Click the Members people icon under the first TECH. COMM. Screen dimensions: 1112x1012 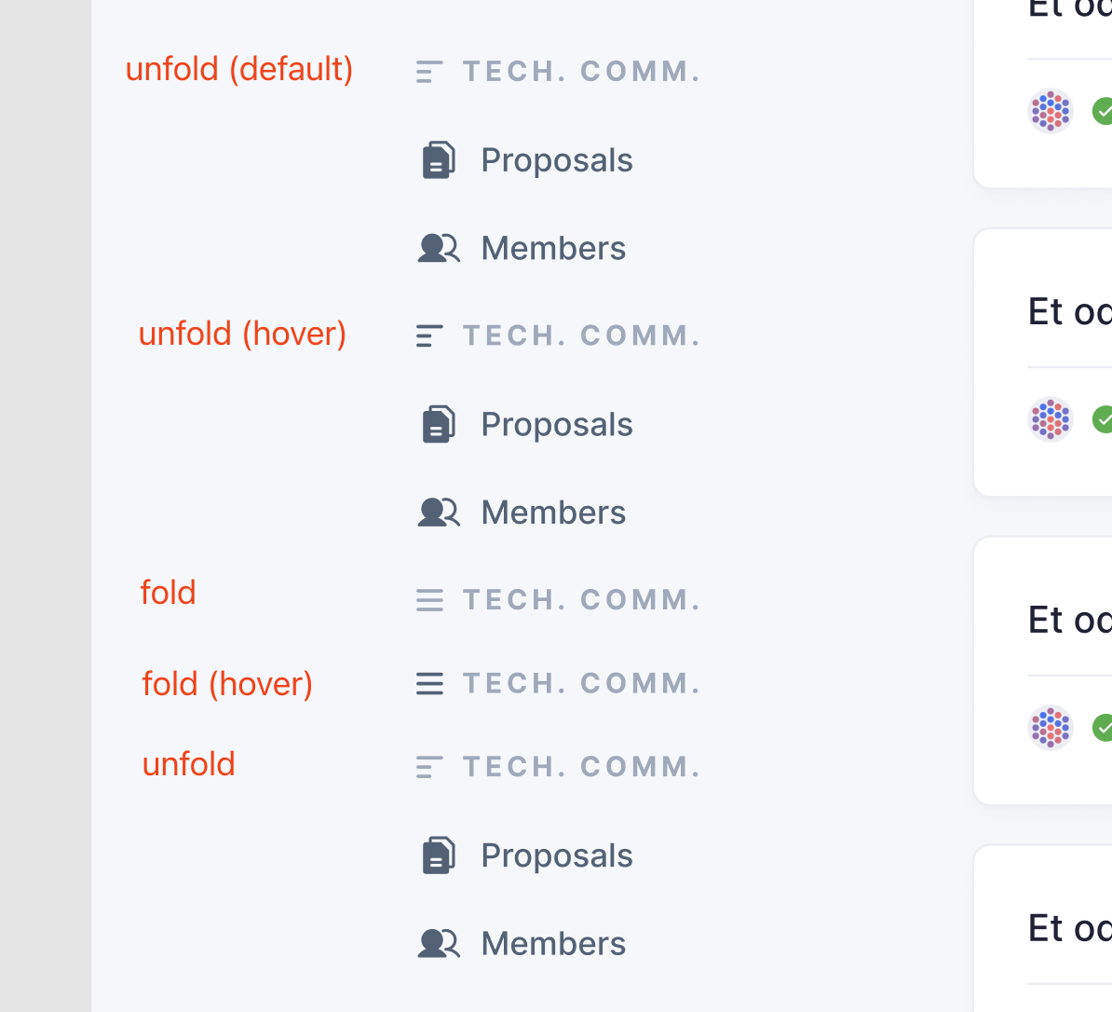point(439,248)
